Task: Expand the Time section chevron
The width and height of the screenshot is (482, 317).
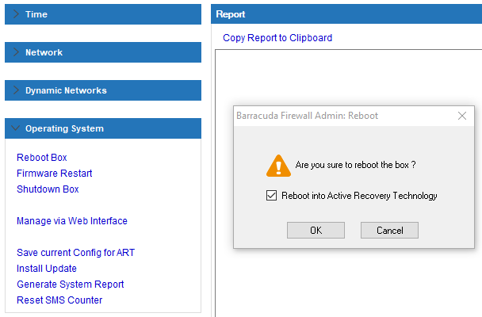Action: 16,14
